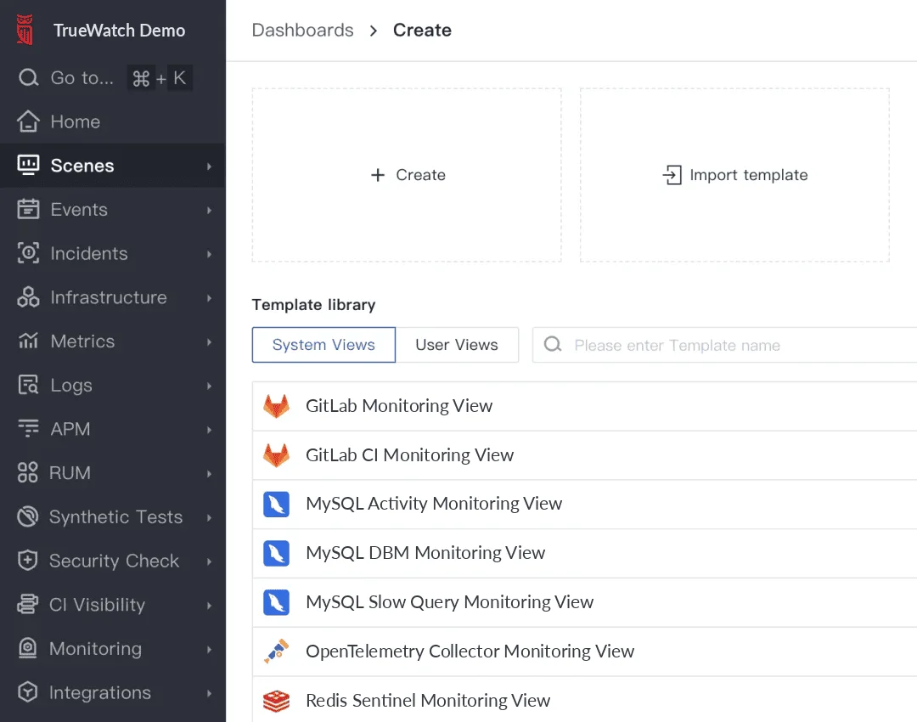Focus the Template name search field
Screen dimensions: 917x722
[725, 345]
